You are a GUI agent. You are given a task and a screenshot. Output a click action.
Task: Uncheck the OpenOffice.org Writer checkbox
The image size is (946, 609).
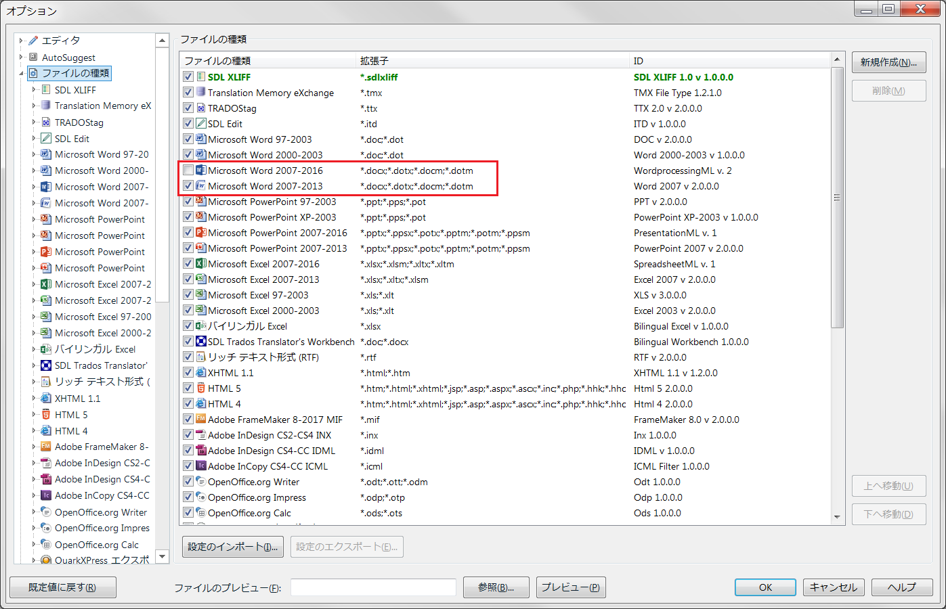tap(188, 482)
